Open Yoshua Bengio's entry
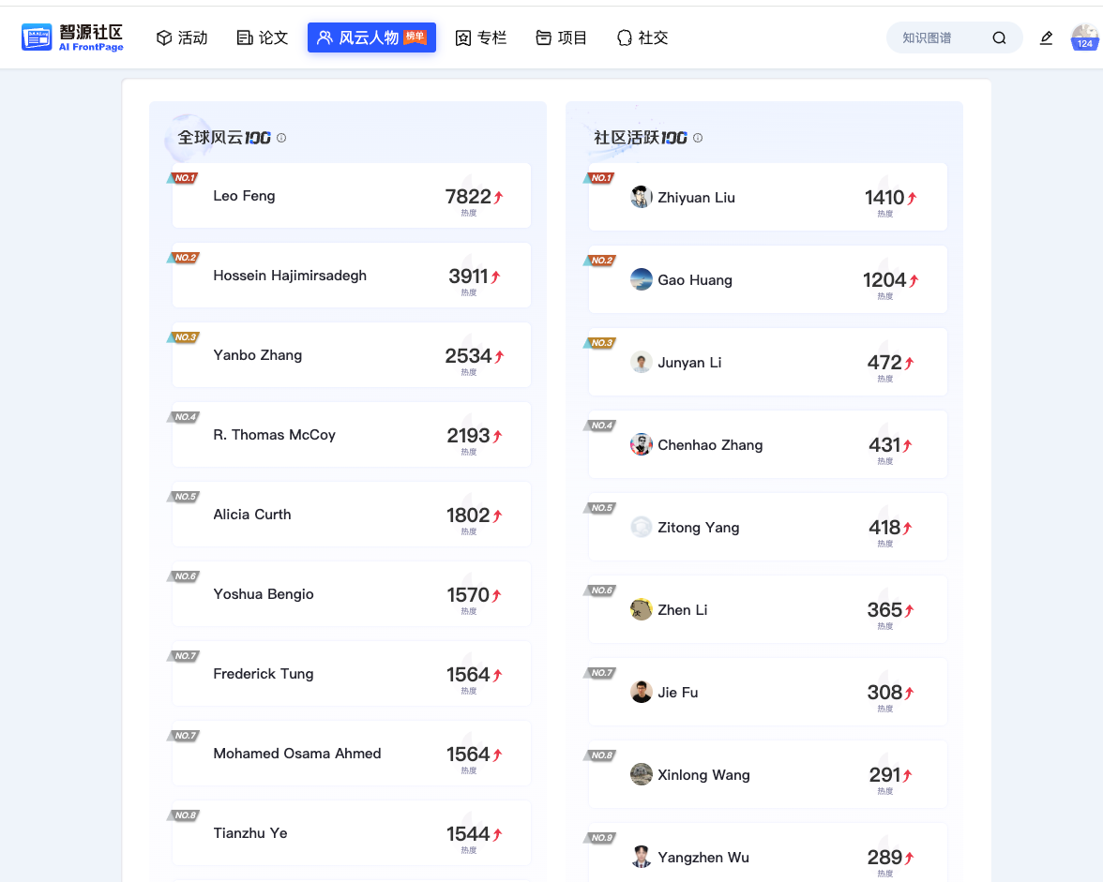The width and height of the screenshot is (1103, 882). (351, 594)
